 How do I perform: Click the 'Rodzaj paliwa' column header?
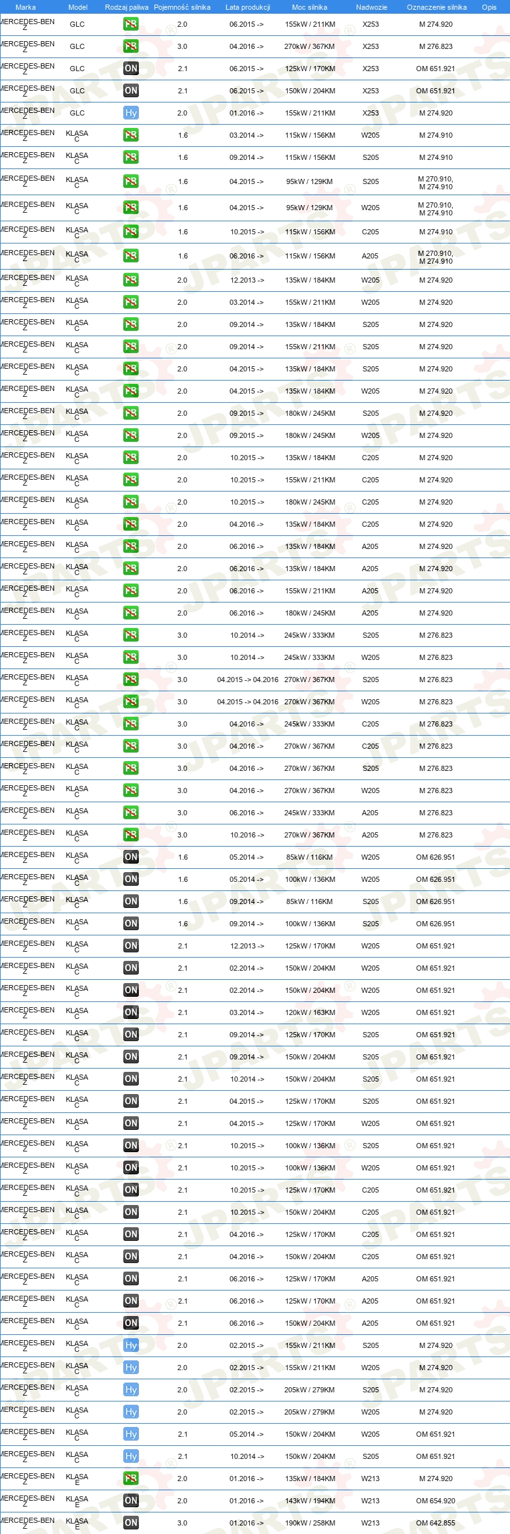coord(127,7)
